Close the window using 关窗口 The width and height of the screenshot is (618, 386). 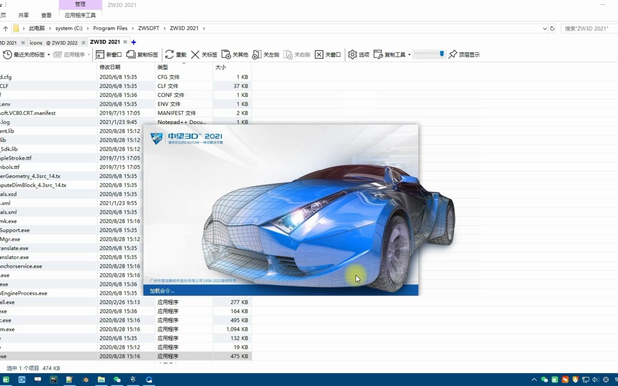[328, 54]
